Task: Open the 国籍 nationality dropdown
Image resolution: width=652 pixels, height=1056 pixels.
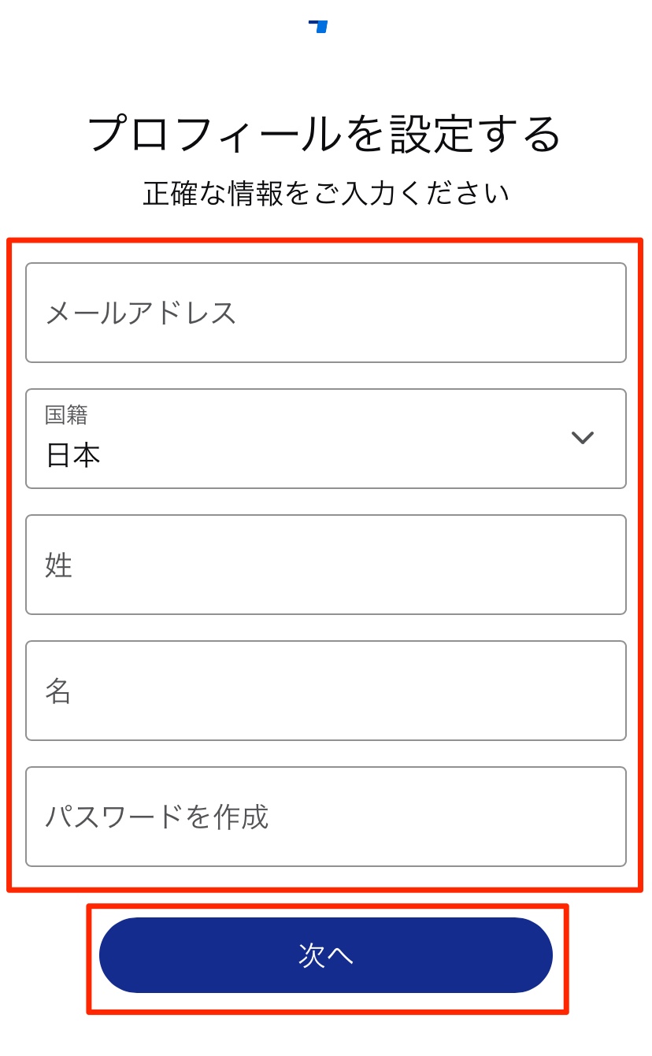Action: tap(326, 439)
